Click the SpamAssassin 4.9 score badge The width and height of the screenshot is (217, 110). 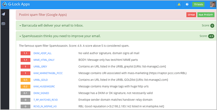(x=211, y=36)
